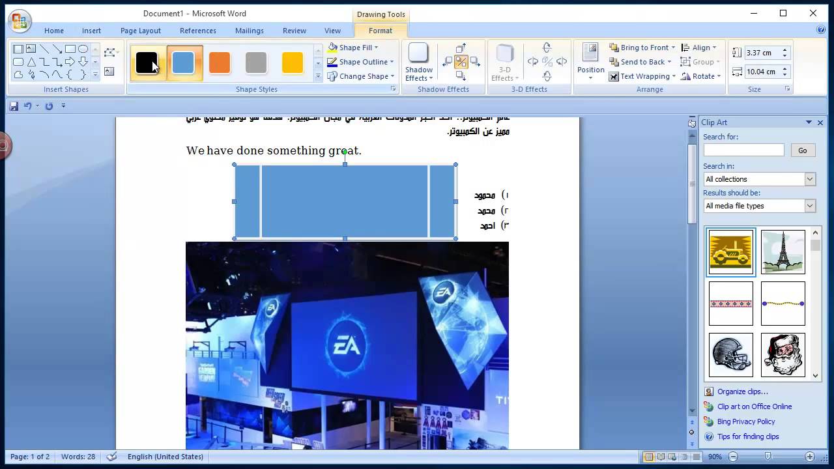Apply the yellow shape style swatch
This screenshot has width=834, height=469.
(293, 63)
